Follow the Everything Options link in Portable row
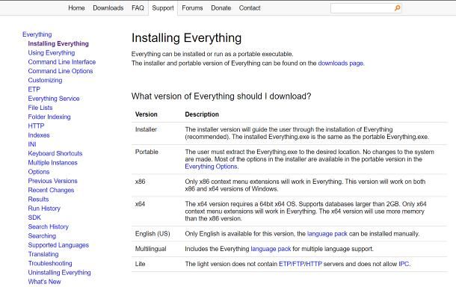 [x=212, y=167]
